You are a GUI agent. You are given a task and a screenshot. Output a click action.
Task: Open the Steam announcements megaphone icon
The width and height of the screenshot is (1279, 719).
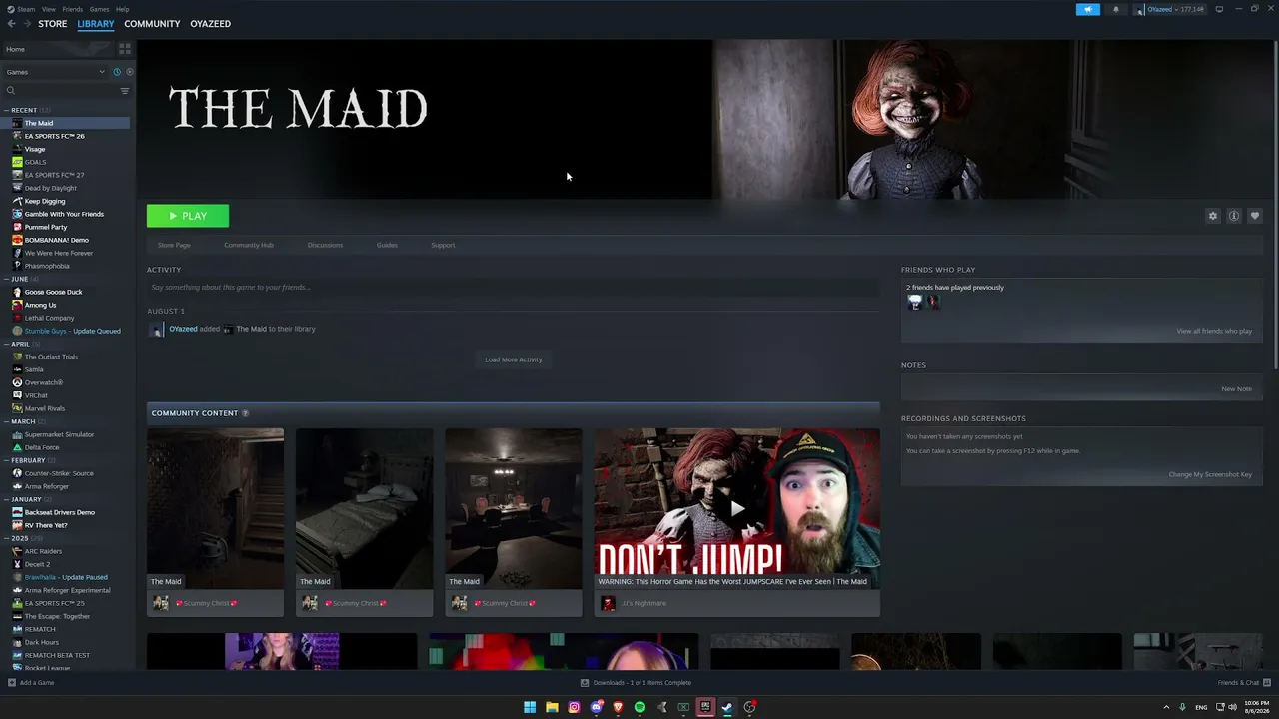pyautogui.click(x=1087, y=9)
